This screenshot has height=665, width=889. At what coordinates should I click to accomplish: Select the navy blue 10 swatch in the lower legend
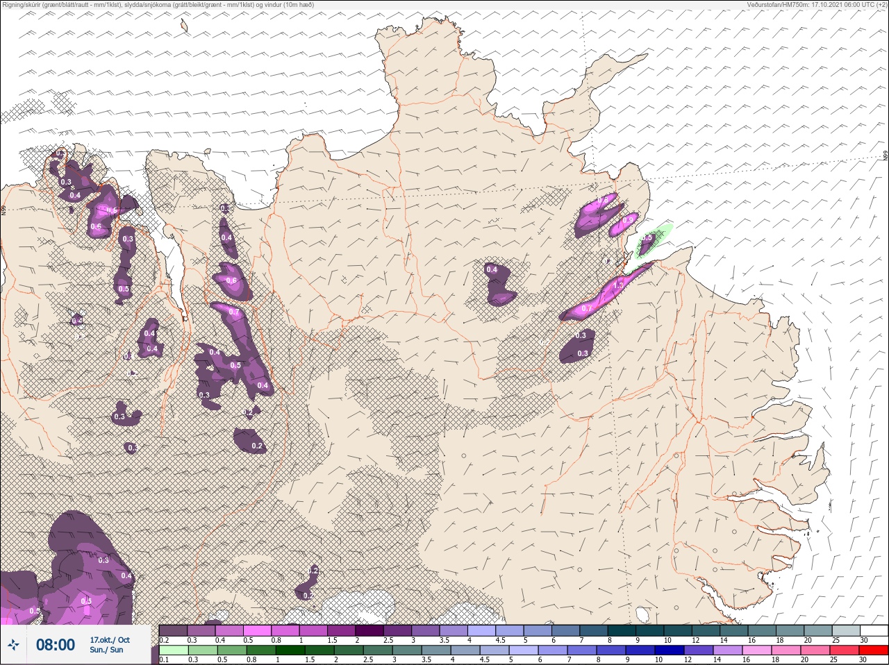[x=669, y=650]
